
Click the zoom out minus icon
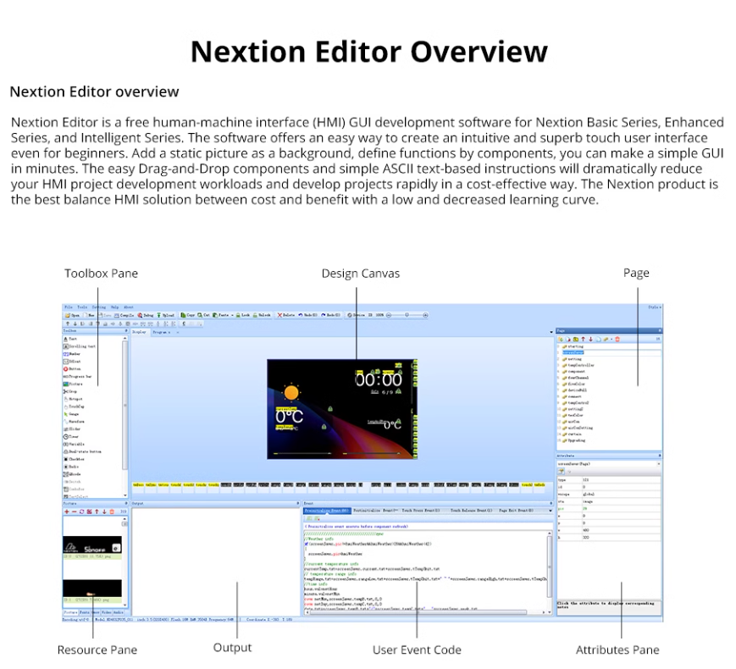coord(389,315)
